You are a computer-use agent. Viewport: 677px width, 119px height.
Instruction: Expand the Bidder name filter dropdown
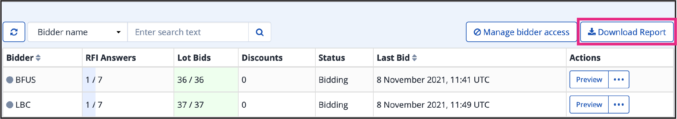(x=78, y=32)
